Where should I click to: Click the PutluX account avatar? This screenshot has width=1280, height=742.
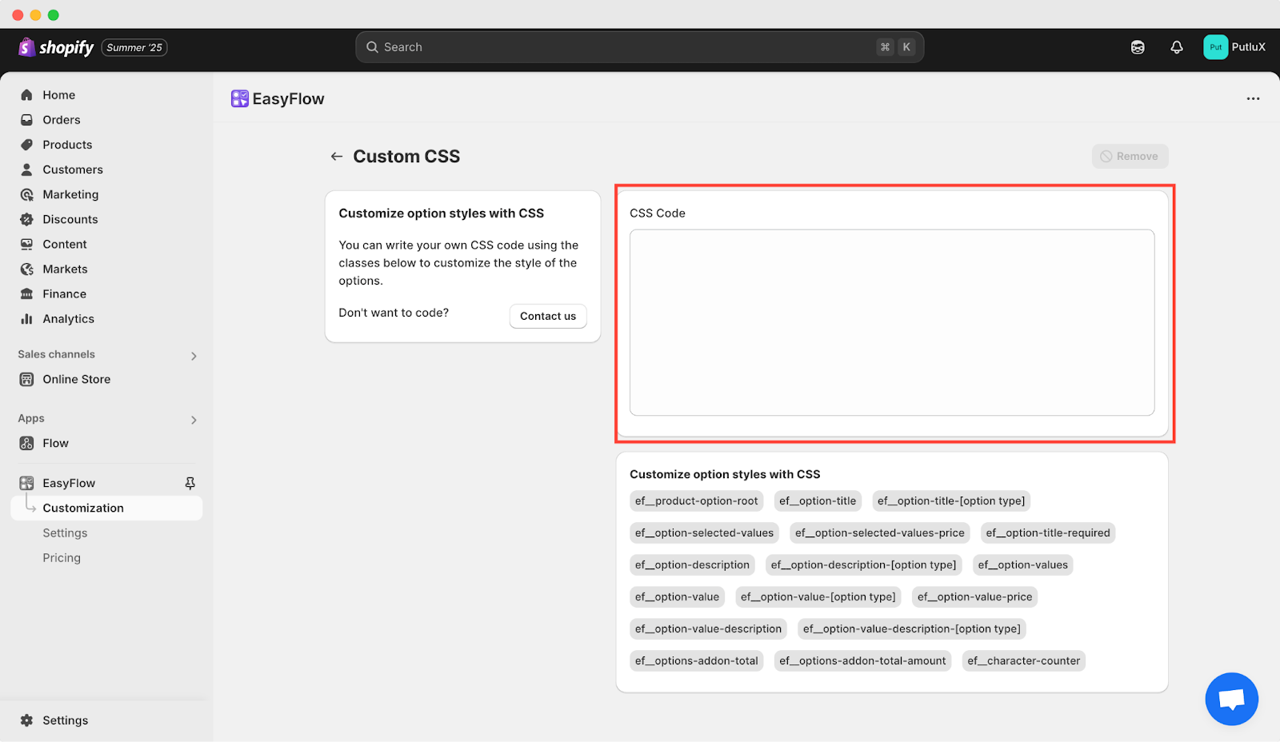pyautogui.click(x=1216, y=47)
